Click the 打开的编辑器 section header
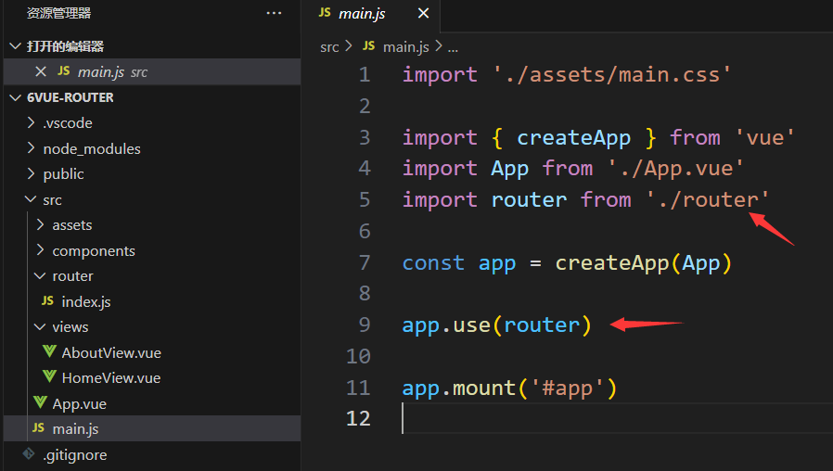 (65, 46)
